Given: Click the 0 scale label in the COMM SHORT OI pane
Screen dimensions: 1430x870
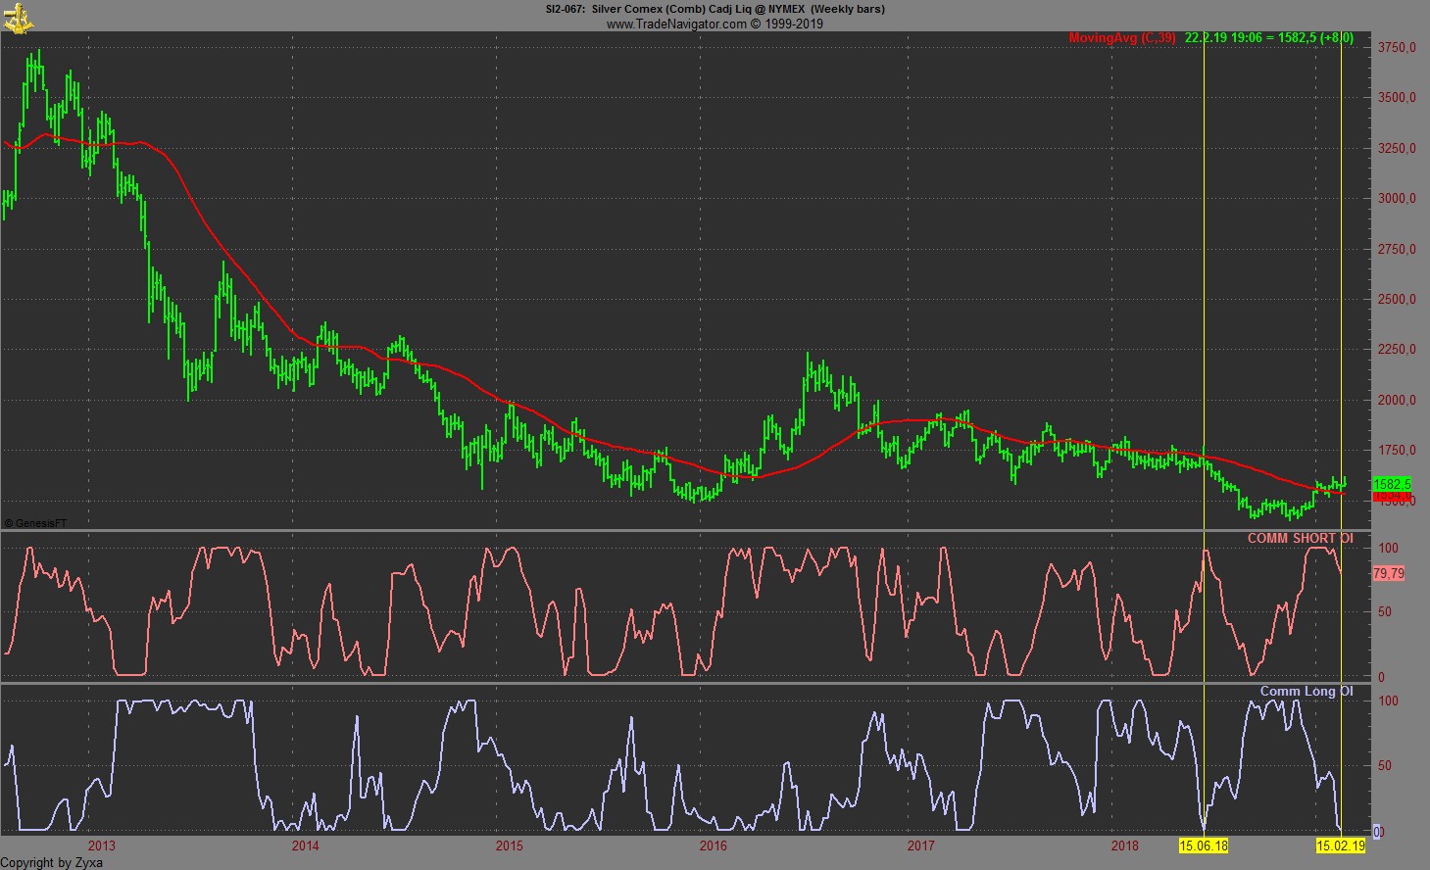Looking at the screenshot, I should (x=1382, y=677).
